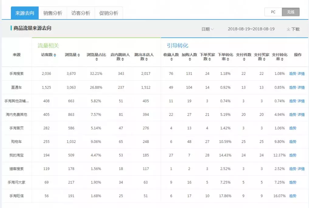309x208 pixels.
Task: Open 详情 for 手淘其他店铺 row
Action: (301, 101)
